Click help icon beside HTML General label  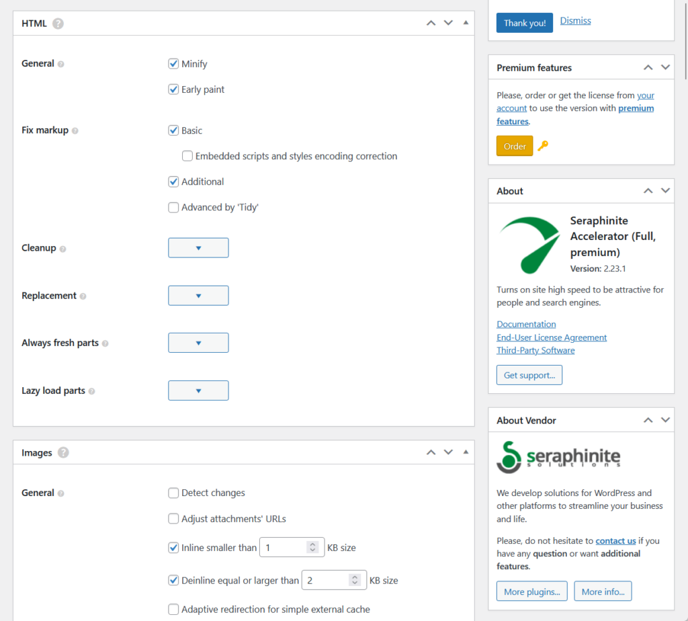61,64
